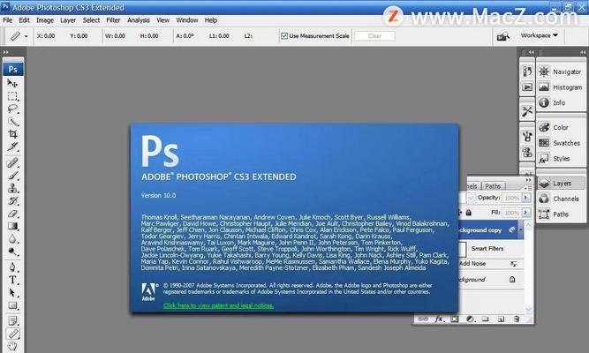Show the Layers panel from dock

[x=560, y=184]
